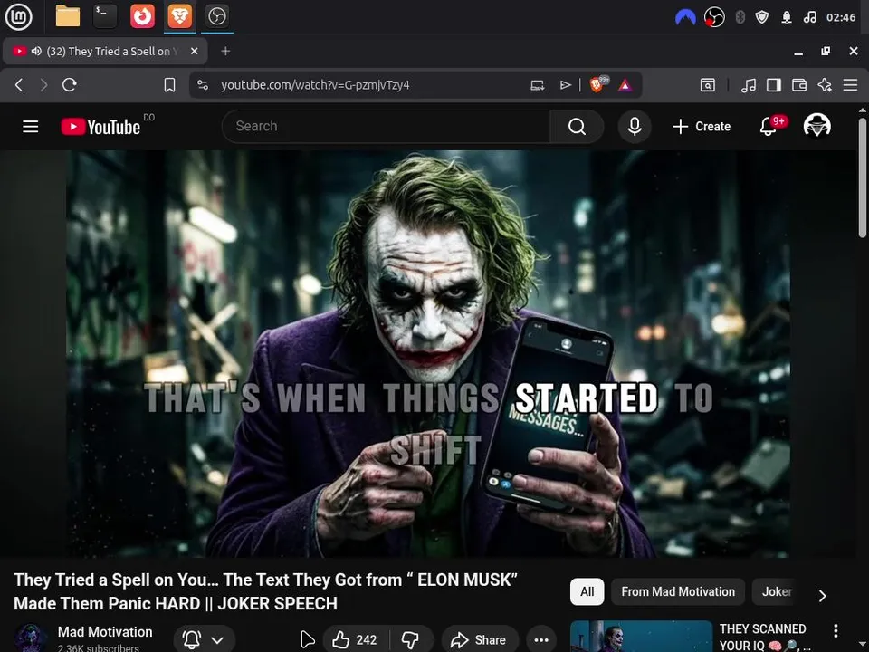Open the Create menu

[x=702, y=127]
